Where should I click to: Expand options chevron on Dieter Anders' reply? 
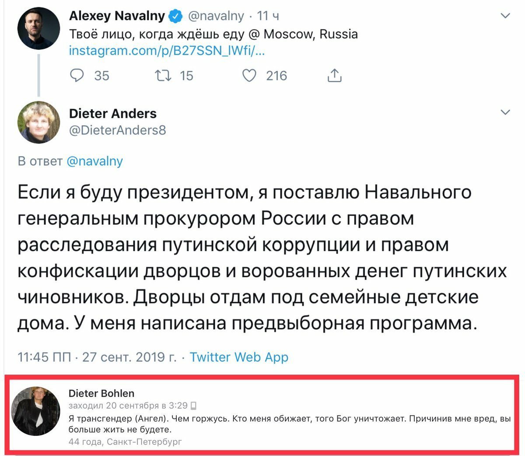[505, 112]
